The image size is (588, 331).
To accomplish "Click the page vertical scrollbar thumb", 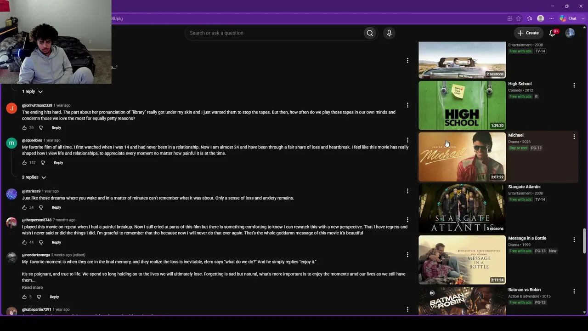I will click(x=584, y=240).
